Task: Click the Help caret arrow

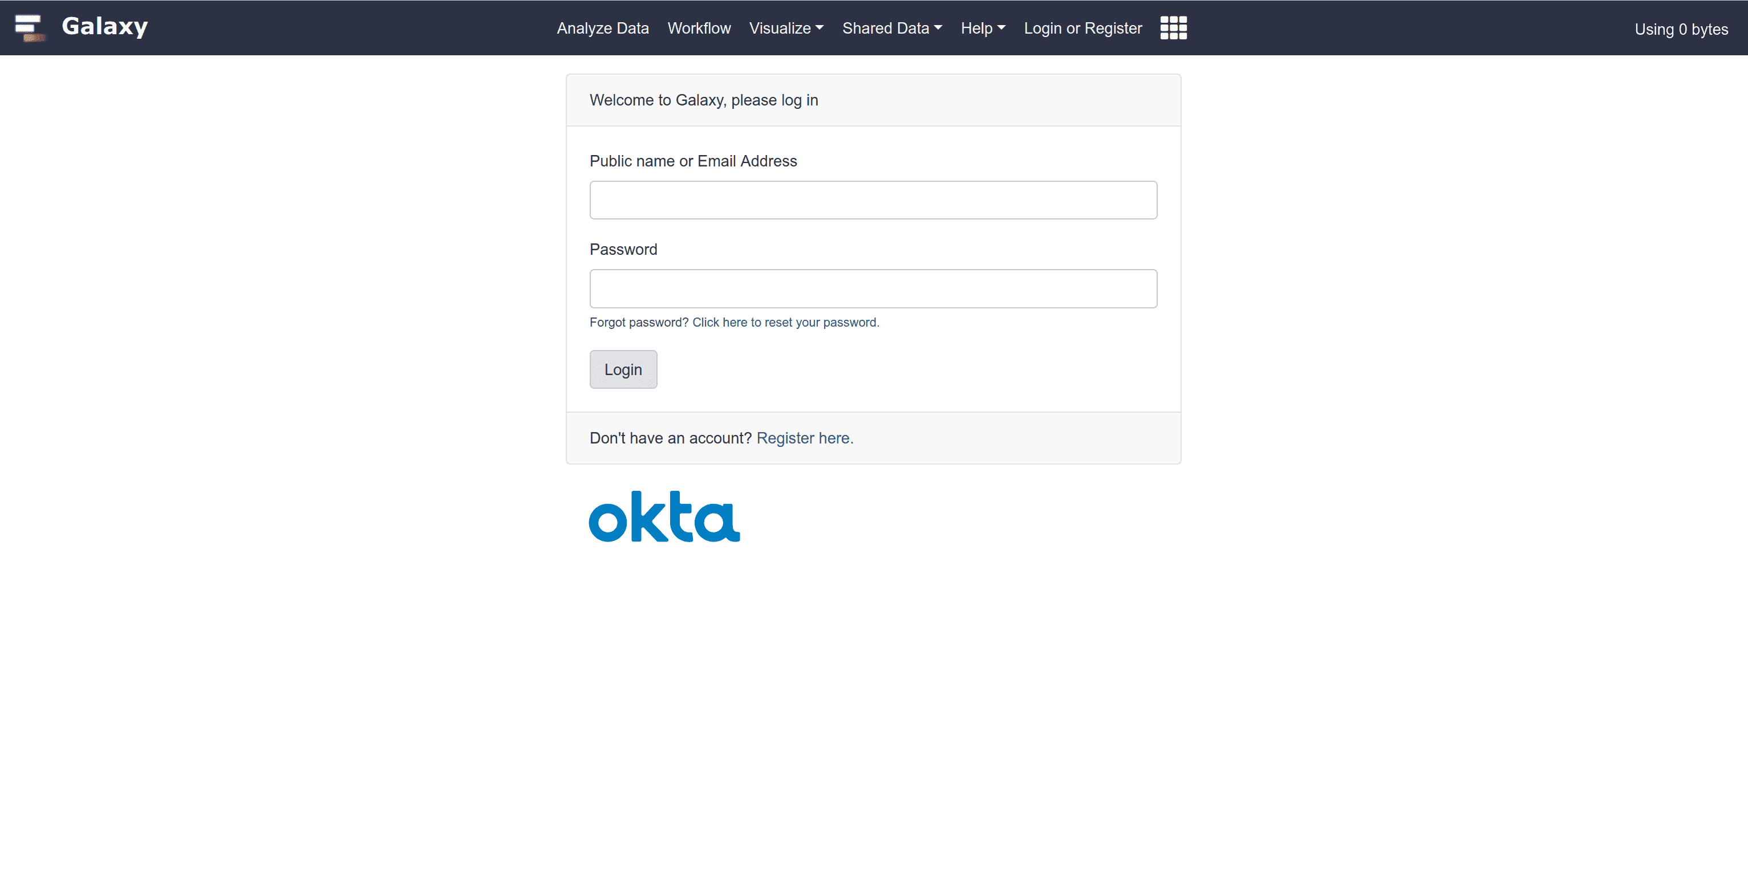Action: (1001, 28)
